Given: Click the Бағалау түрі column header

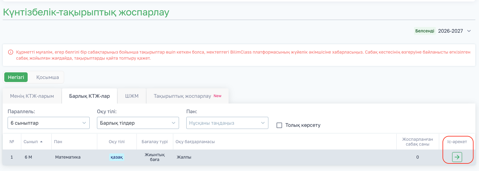Looking at the screenshot, I should coord(155,142).
